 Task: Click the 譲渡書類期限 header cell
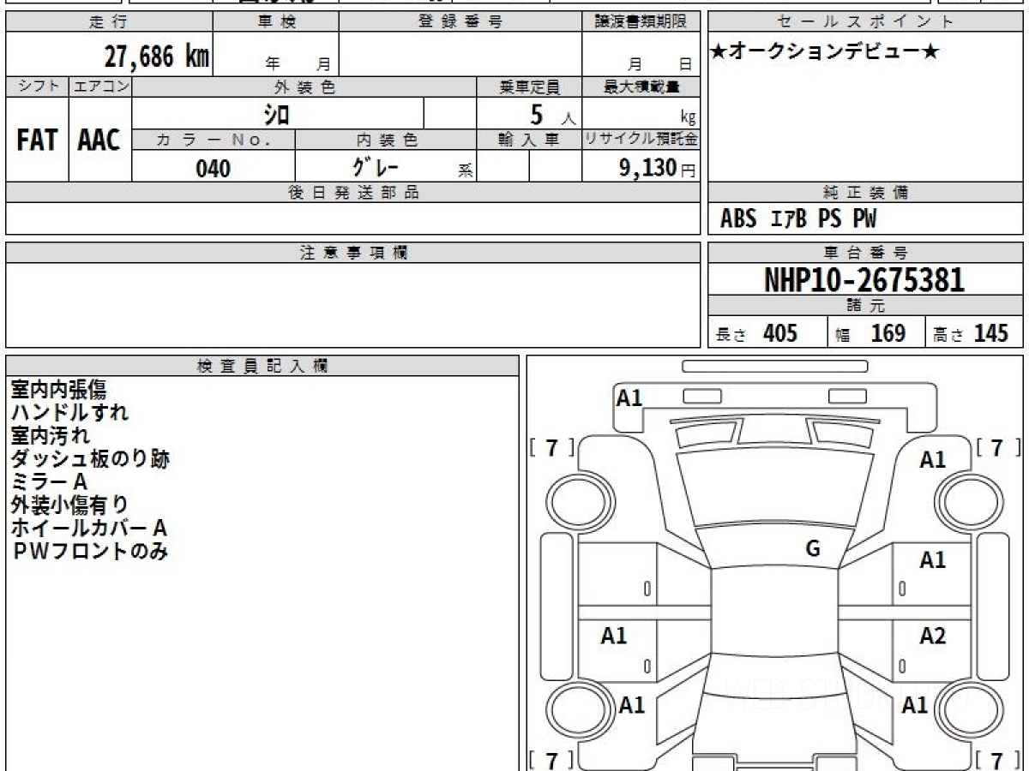[641, 22]
